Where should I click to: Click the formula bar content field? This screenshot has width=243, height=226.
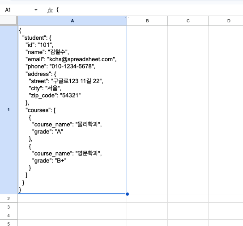[x=149, y=10]
